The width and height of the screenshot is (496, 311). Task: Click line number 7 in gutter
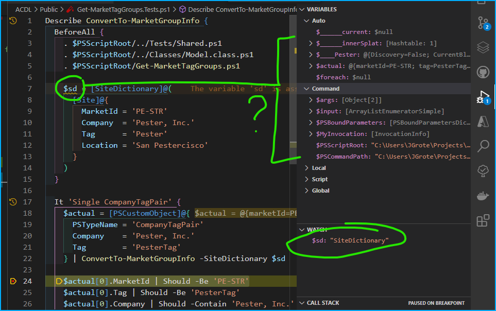coord(29,89)
